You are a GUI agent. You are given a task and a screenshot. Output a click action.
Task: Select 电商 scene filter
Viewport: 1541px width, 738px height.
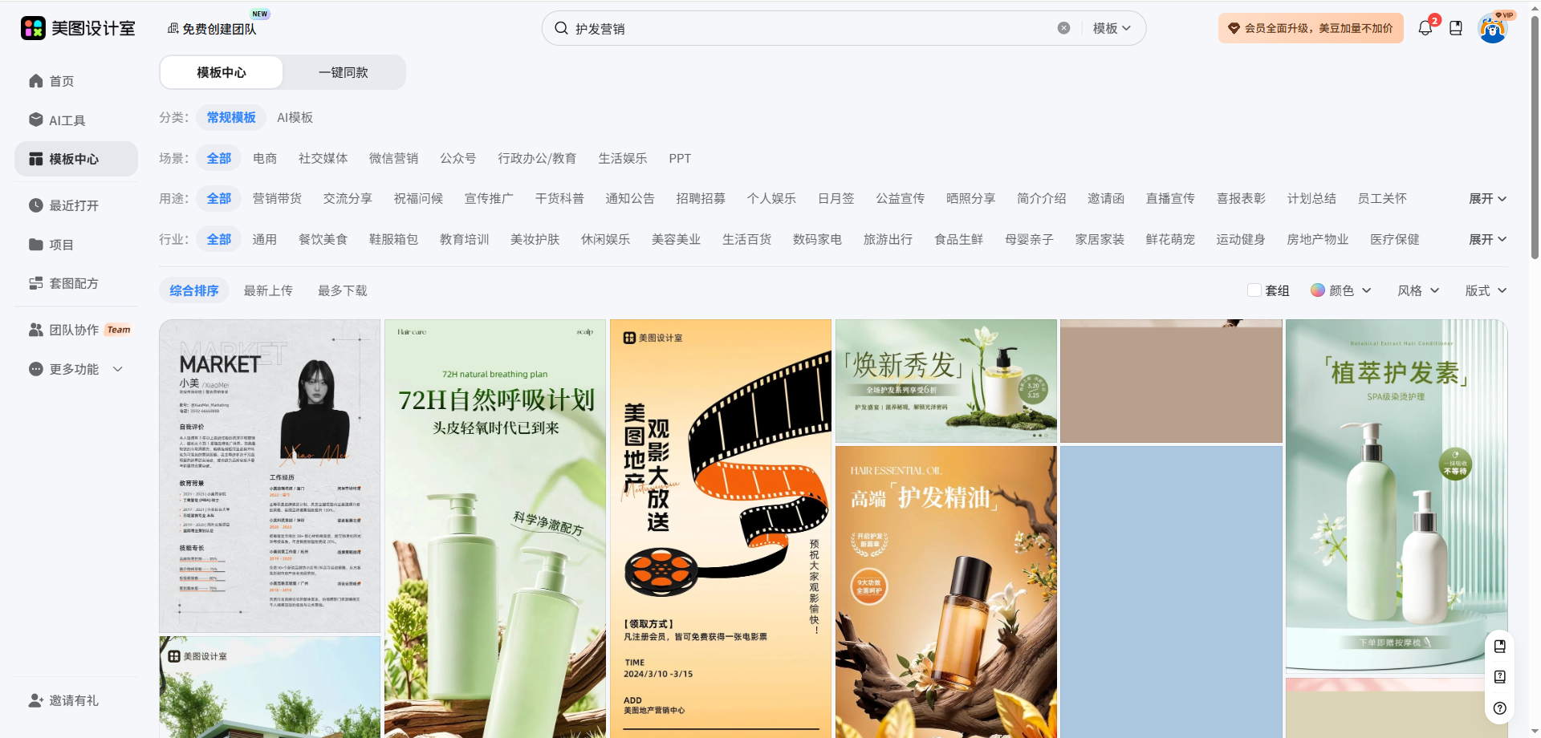[265, 159]
